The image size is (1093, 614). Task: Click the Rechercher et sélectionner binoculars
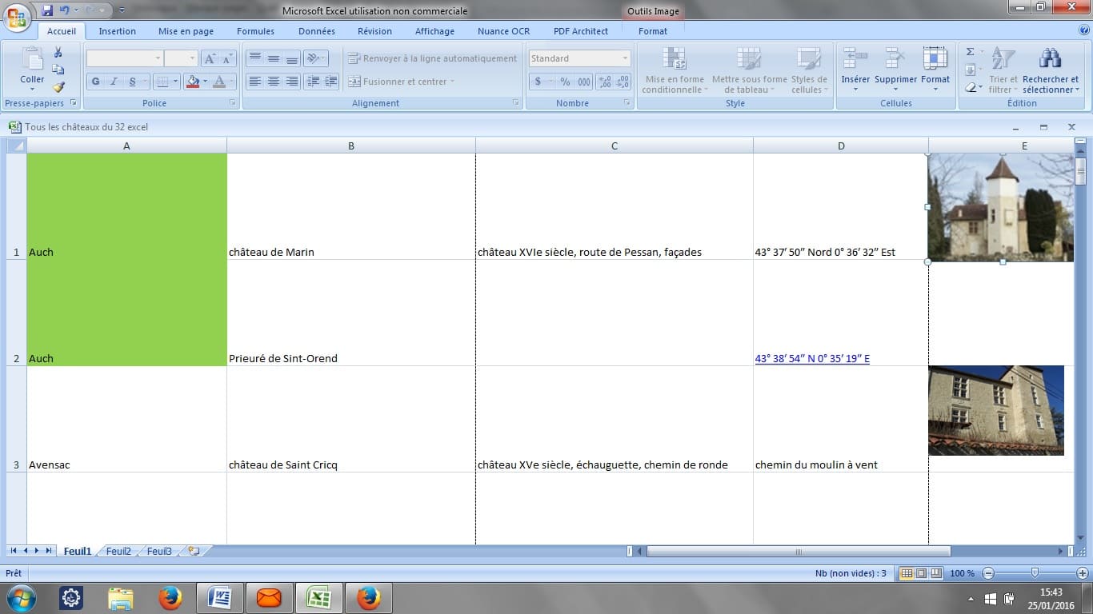tap(1050, 58)
